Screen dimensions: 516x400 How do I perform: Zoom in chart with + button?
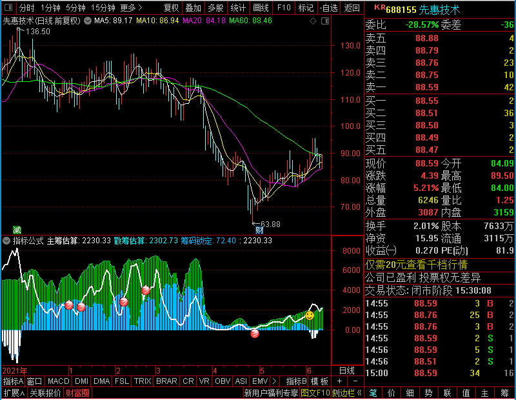(x=340, y=381)
